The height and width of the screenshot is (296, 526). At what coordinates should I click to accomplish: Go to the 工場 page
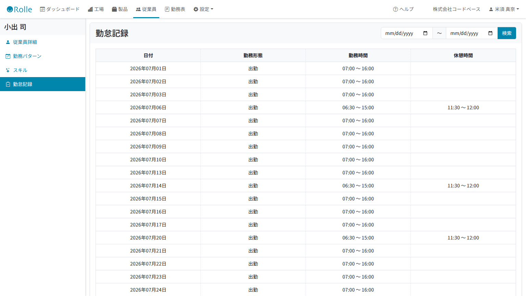click(96, 9)
